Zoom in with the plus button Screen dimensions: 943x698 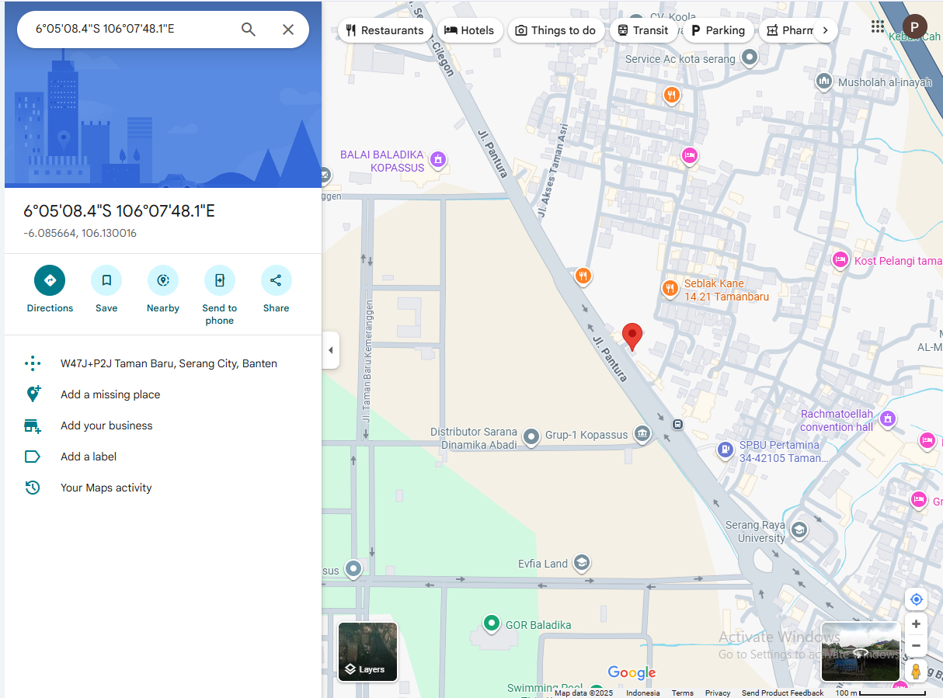point(917,624)
